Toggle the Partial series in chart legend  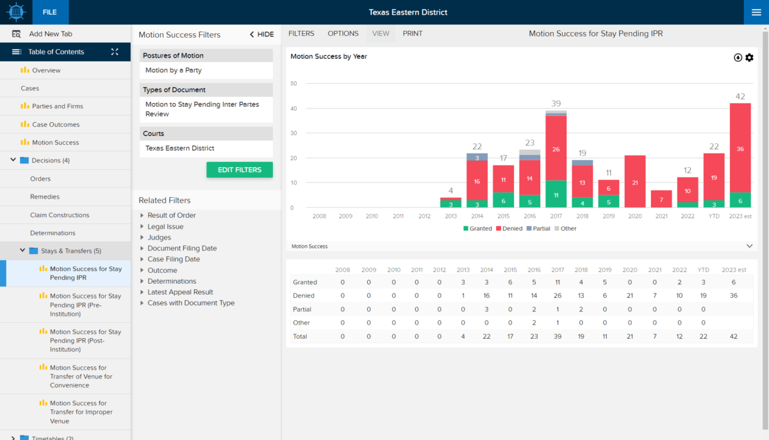click(540, 229)
